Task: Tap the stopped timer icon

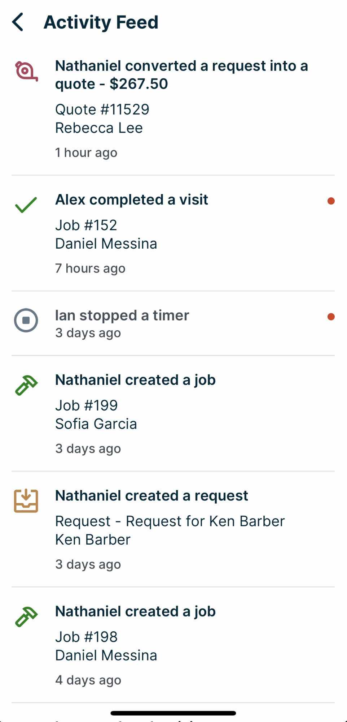Action: pos(26,320)
